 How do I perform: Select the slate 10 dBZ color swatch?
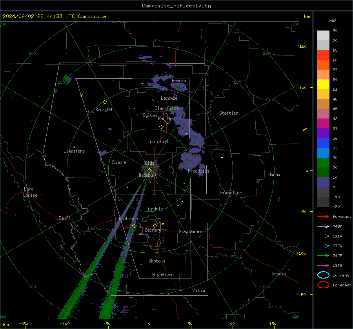pyautogui.click(x=323, y=182)
